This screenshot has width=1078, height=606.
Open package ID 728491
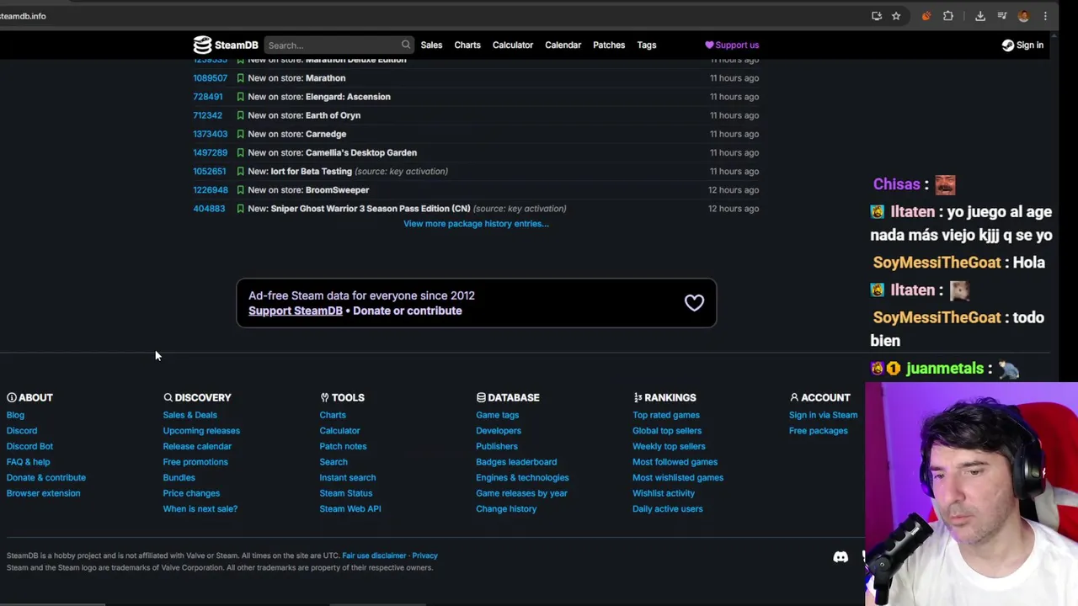[208, 97]
